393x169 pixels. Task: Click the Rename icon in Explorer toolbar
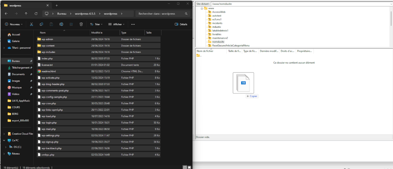[61, 24]
